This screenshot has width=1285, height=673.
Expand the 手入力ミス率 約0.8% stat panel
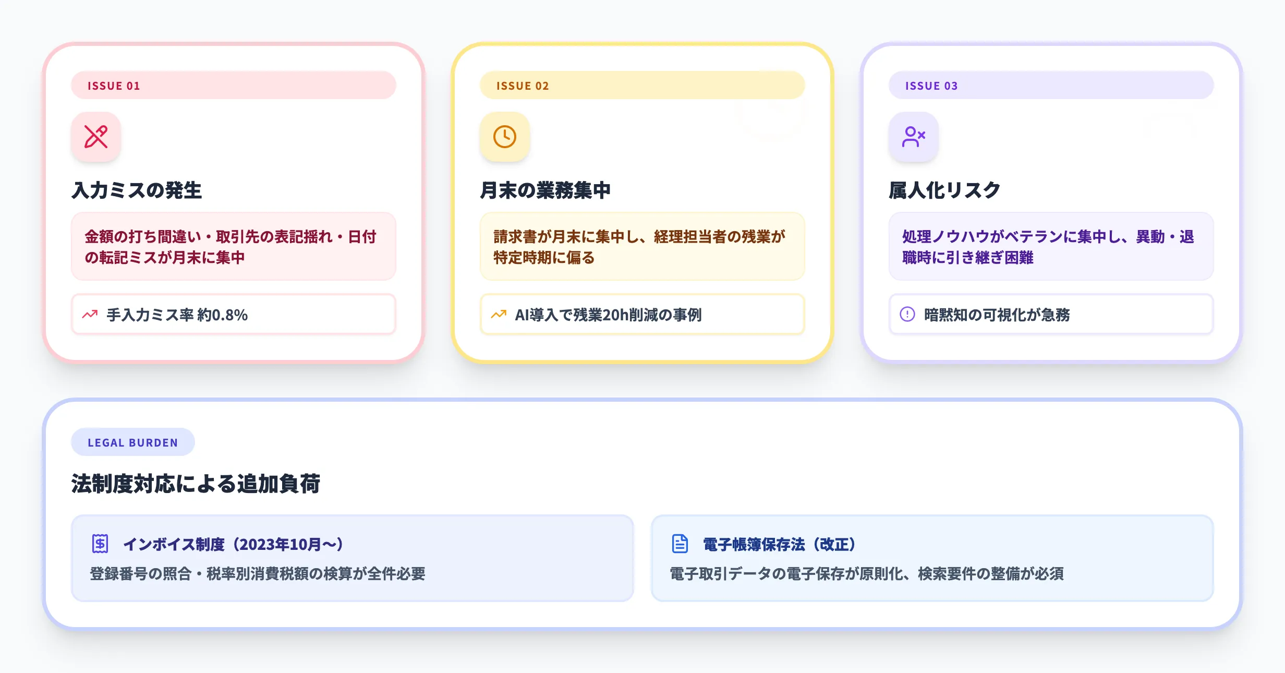[233, 314]
